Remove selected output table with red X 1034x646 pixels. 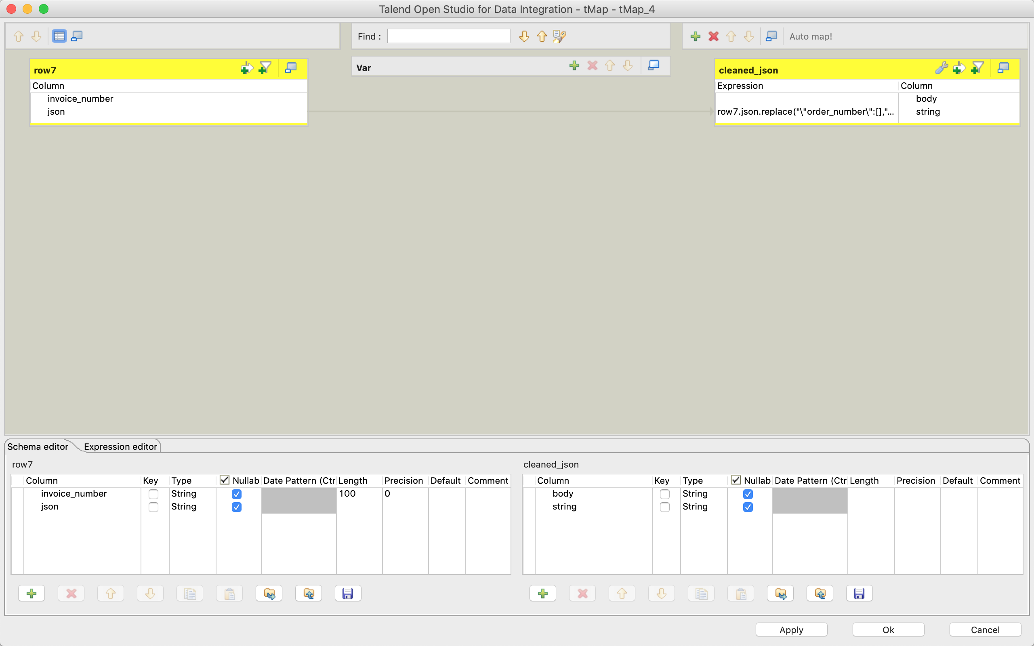pos(713,36)
